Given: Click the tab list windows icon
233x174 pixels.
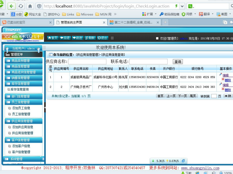Looking at the screenshot, I should [225, 22].
